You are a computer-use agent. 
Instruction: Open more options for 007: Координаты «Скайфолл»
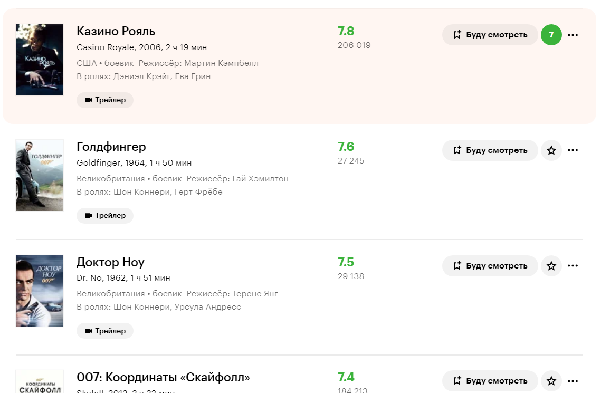573,381
